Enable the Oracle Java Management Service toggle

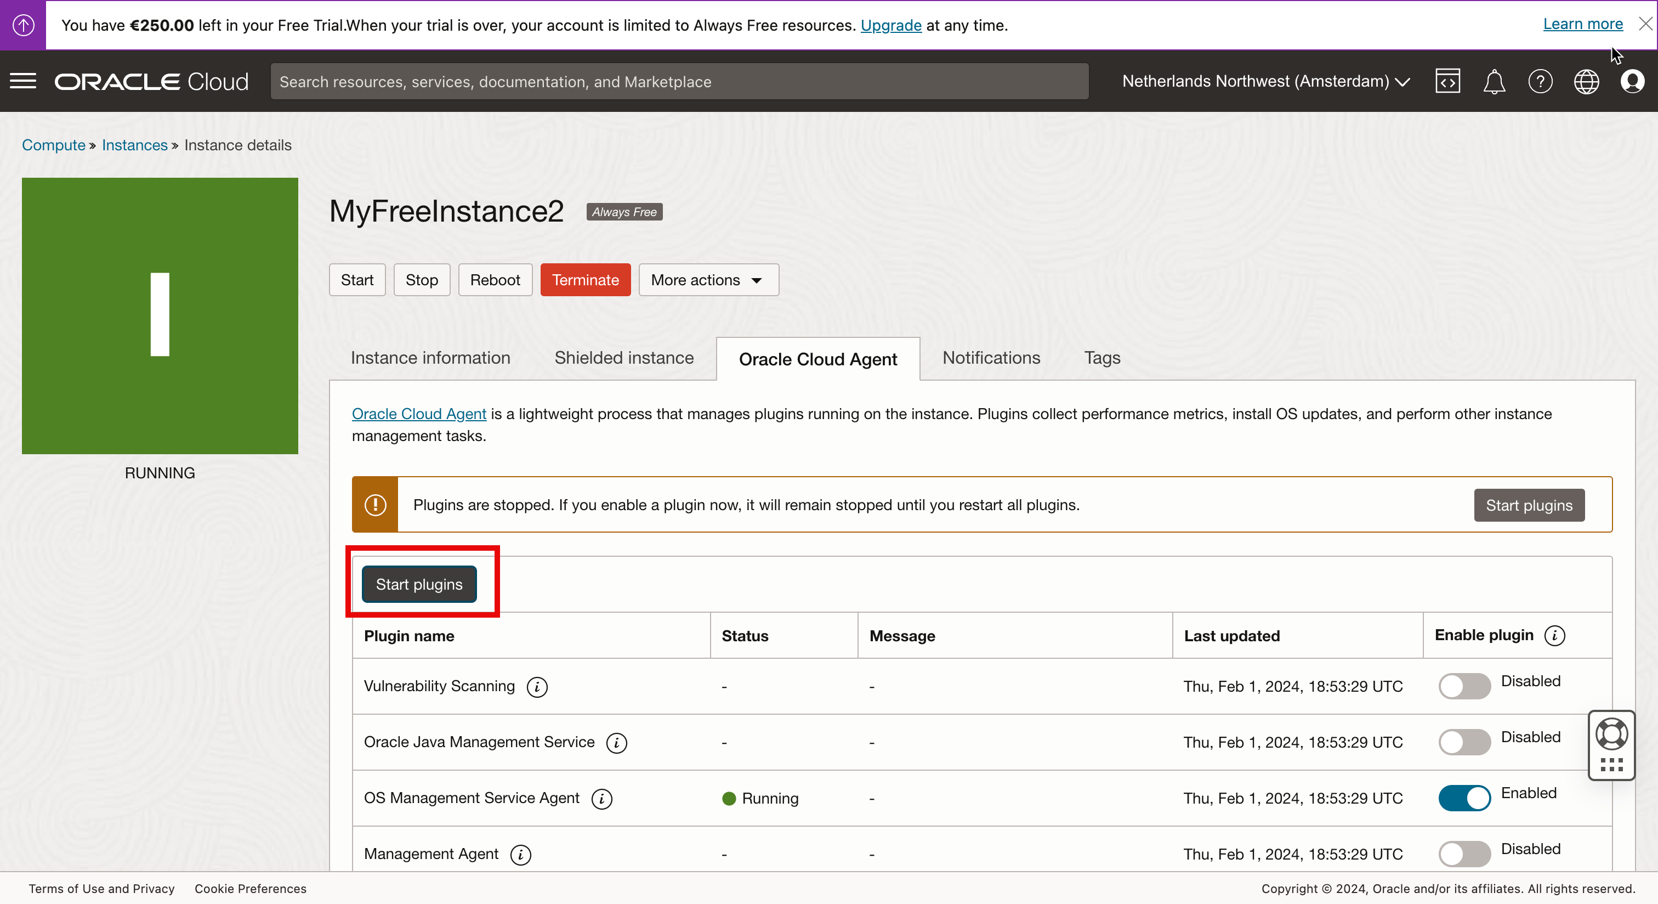tap(1464, 742)
